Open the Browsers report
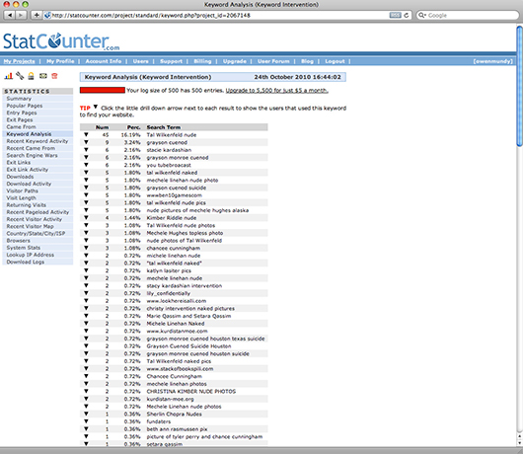This screenshot has width=523, height=454. (x=19, y=241)
